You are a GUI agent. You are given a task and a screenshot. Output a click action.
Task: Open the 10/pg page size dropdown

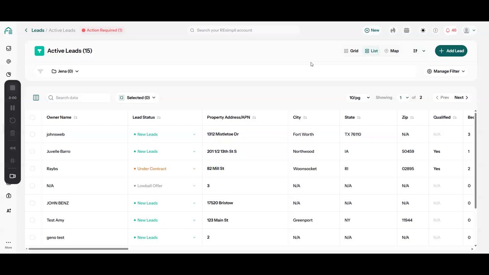(x=359, y=98)
